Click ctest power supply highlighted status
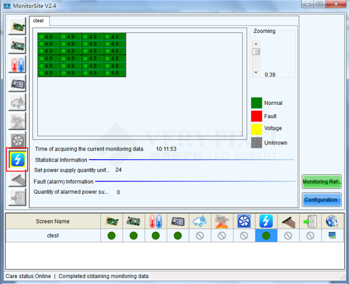This screenshot has height=284, width=349. (266, 236)
